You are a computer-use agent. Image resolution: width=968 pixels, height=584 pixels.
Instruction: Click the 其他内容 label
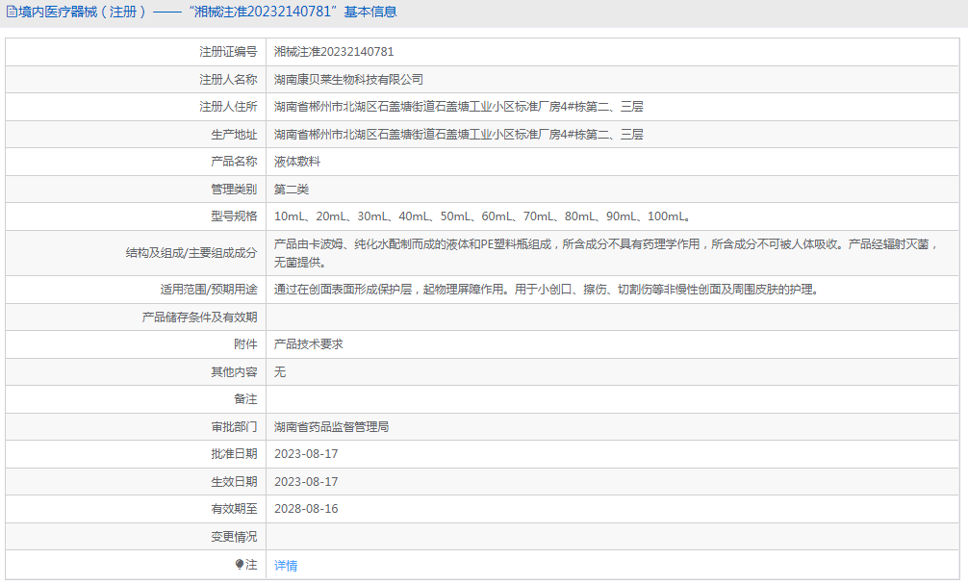(234, 372)
